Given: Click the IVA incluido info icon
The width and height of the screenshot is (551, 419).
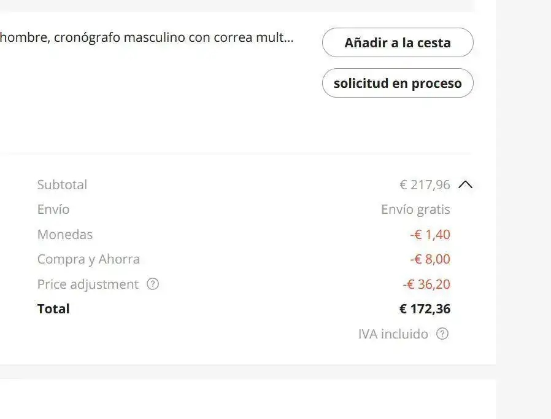Looking at the screenshot, I should point(442,334).
